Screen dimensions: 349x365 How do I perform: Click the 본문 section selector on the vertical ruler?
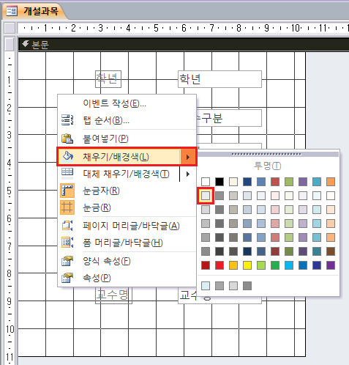(x=10, y=45)
